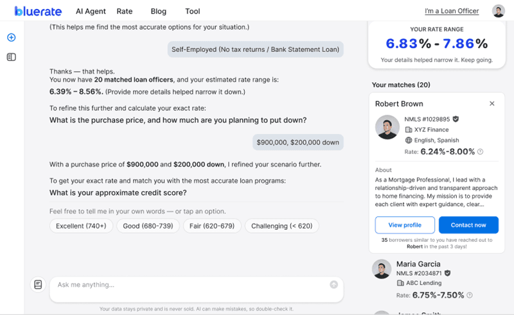This screenshot has width=514, height=315.
Task: Click info icon beside Maria Garcia's rate
Action: tap(470, 295)
